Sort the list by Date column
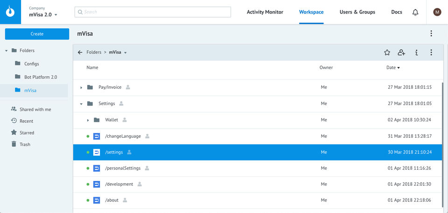This screenshot has width=448, height=213. 391,68
